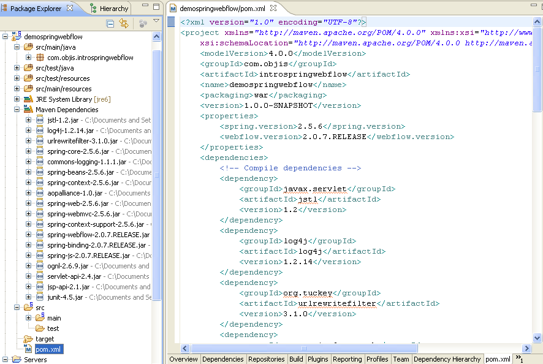Viewport: 543px width, 364px height.
Task: Expand the src/test/java node
Action: pos(17,67)
